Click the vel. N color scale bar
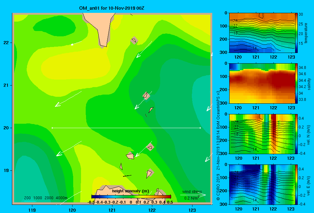This screenshot has height=213, width=314. coord(296,134)
